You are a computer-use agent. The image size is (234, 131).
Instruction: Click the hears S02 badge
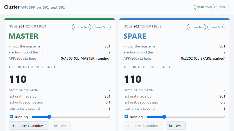(x=101, y=27)
